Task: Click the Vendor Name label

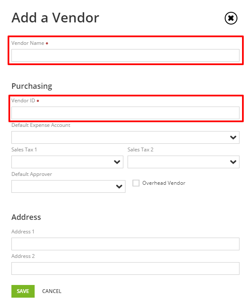Action: point(28,43)
